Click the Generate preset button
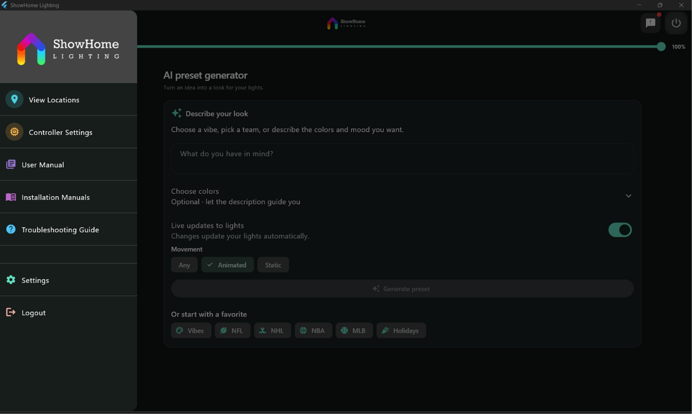 (x=403, y=288)
